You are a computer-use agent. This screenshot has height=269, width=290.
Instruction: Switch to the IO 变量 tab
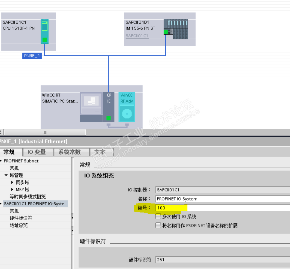point(38,152)
